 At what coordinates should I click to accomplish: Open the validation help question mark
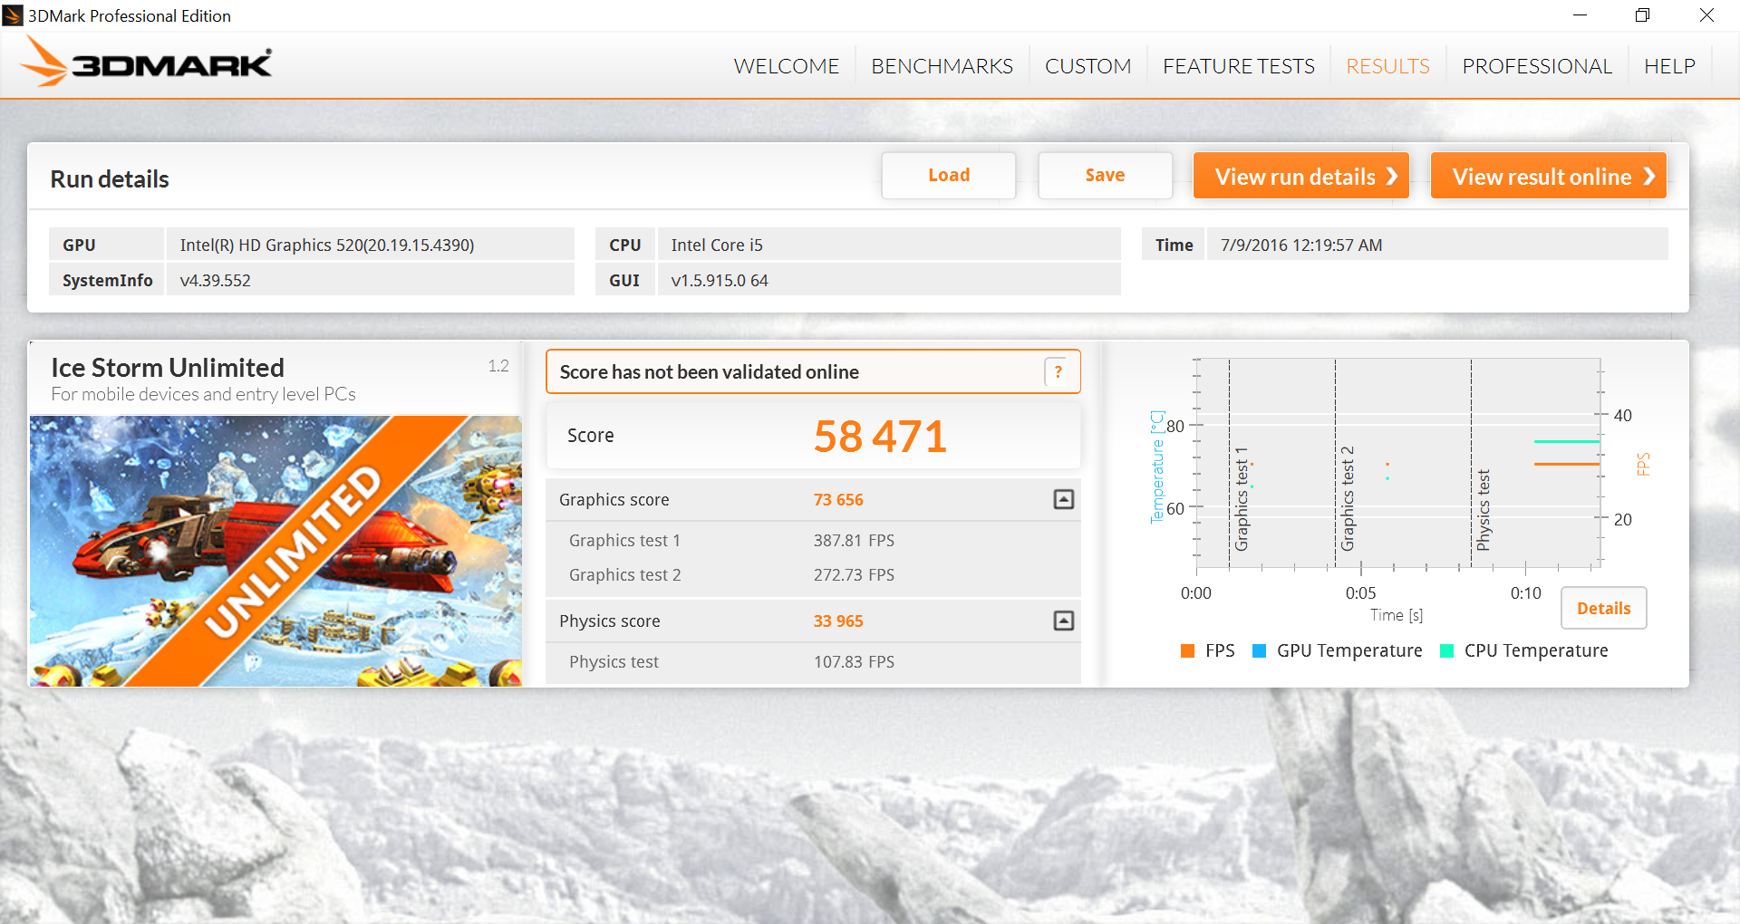coord(1058,371)
